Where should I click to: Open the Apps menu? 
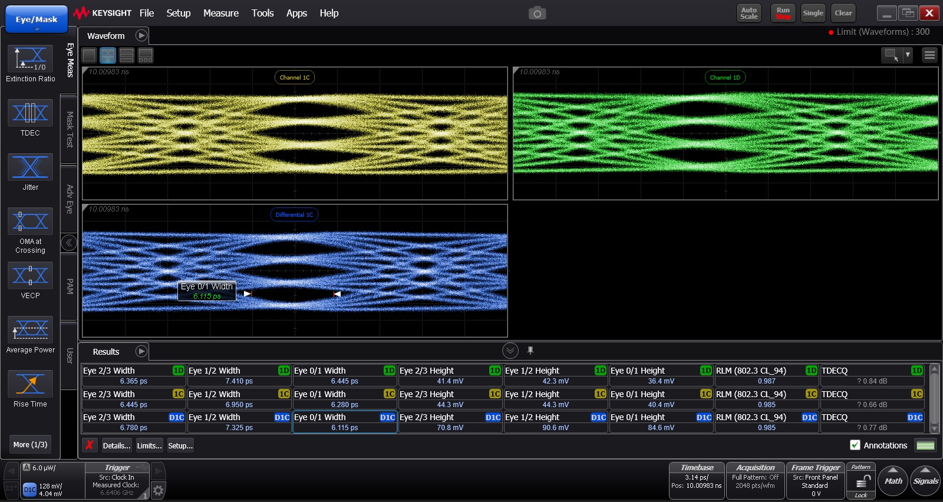point(296,13)
